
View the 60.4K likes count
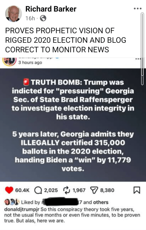22,190
